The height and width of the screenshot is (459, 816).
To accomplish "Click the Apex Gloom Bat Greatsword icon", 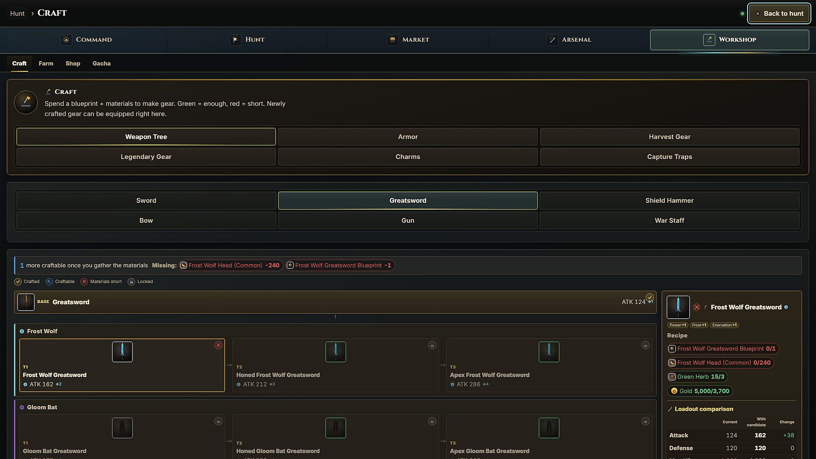I will (549, 428).
